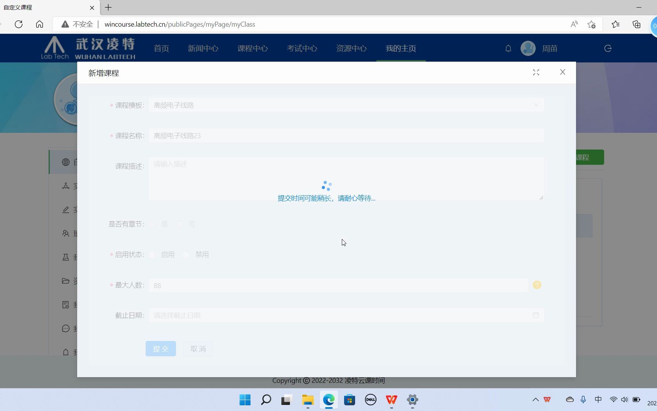
Task: Click the green 课程 button behind dialog
Action: tap(590, 157)
